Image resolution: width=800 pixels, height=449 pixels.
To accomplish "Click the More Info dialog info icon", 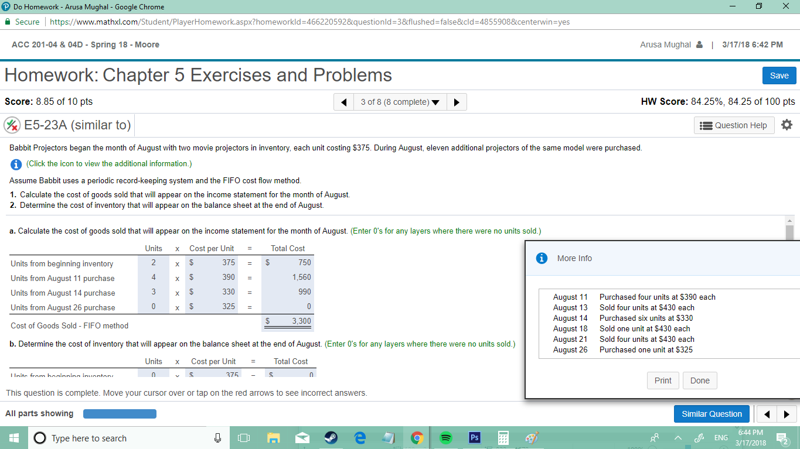I will coord(543,258).
